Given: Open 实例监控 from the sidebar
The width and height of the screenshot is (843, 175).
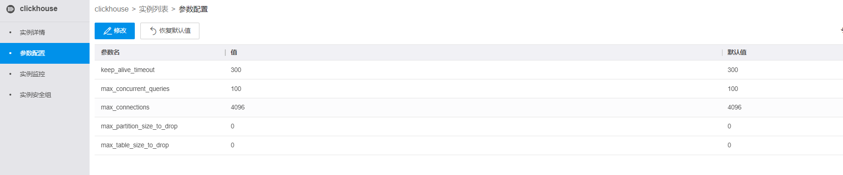Looking at the screenshot, I should [45, 74].
